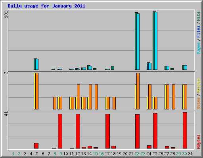Click the tall cyan pages bar for day 22
This screenshot has width=203, height=158.
[x=138, y=41]
